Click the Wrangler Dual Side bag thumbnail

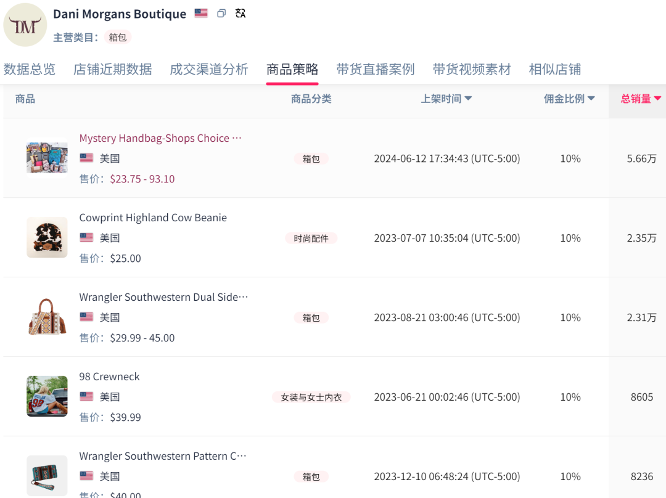[x=47, y=317]
